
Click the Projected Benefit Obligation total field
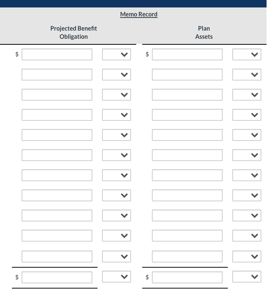57,277
